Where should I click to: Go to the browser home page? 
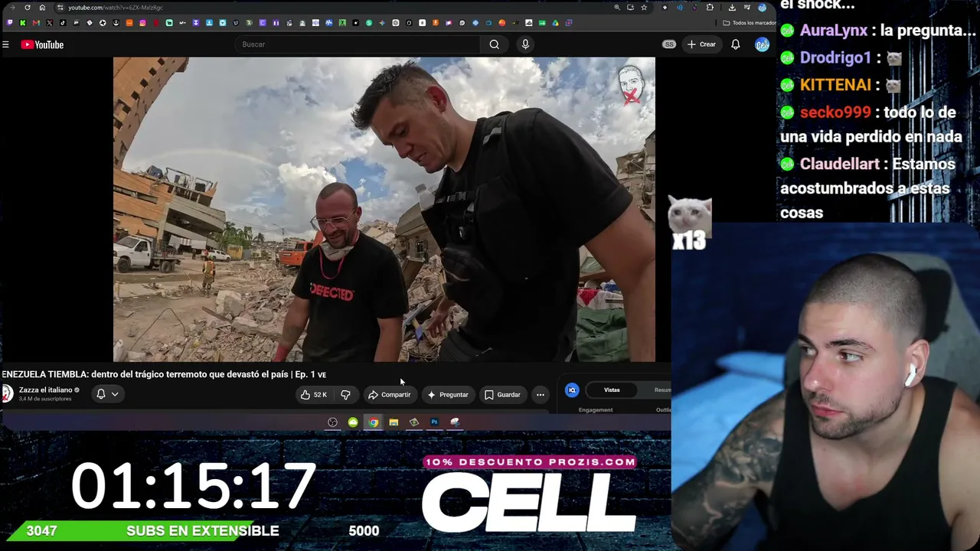(x=42, y=8)
